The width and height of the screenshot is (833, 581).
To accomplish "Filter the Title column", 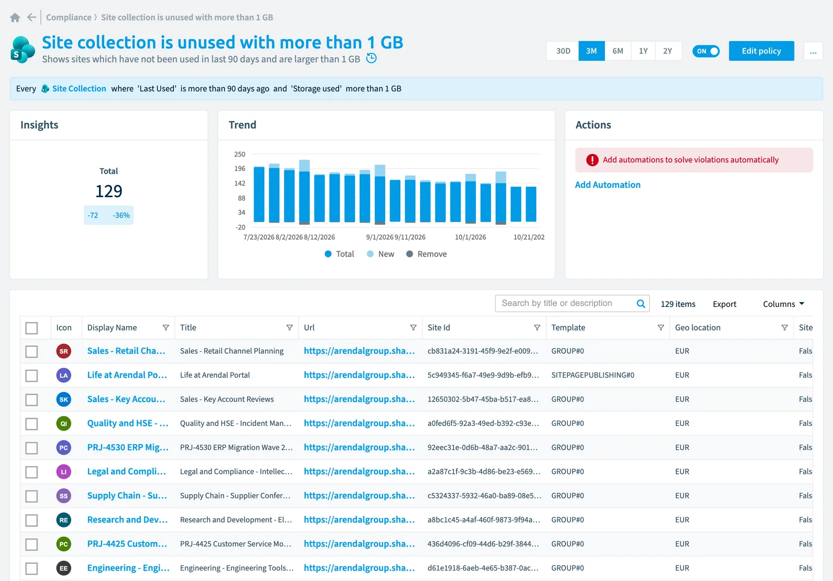I will coord(289,328).
